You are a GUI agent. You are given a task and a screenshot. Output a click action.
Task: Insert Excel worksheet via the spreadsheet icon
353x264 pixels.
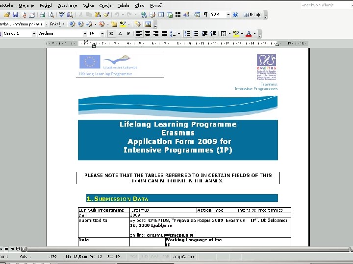(170, 15)
